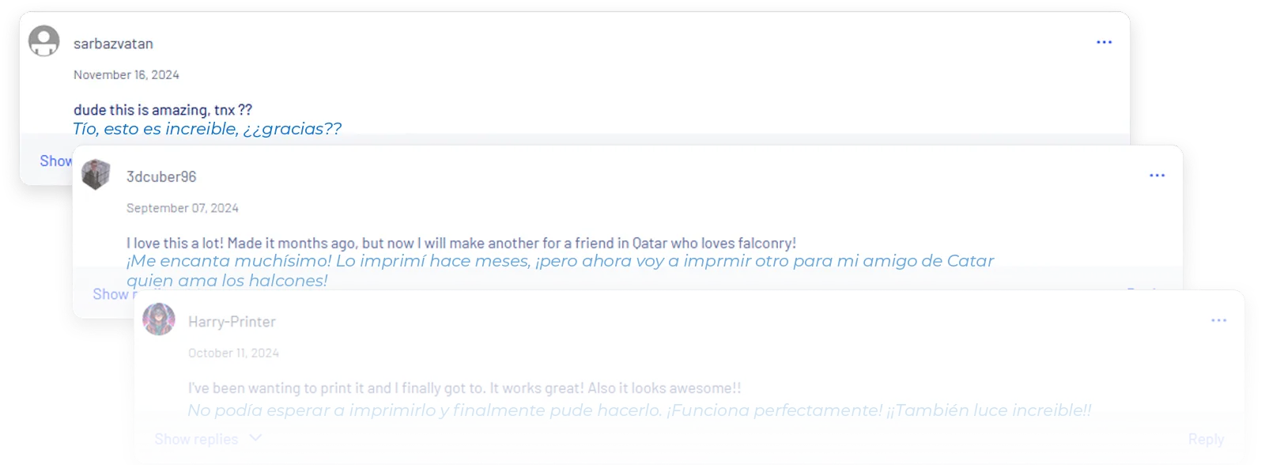Image resolution: width=1265 pixels, height=465 pixels.
Task: Expand replies on sarbazvatan's comment
Action: pyautogui.click(x=55, y=161)
